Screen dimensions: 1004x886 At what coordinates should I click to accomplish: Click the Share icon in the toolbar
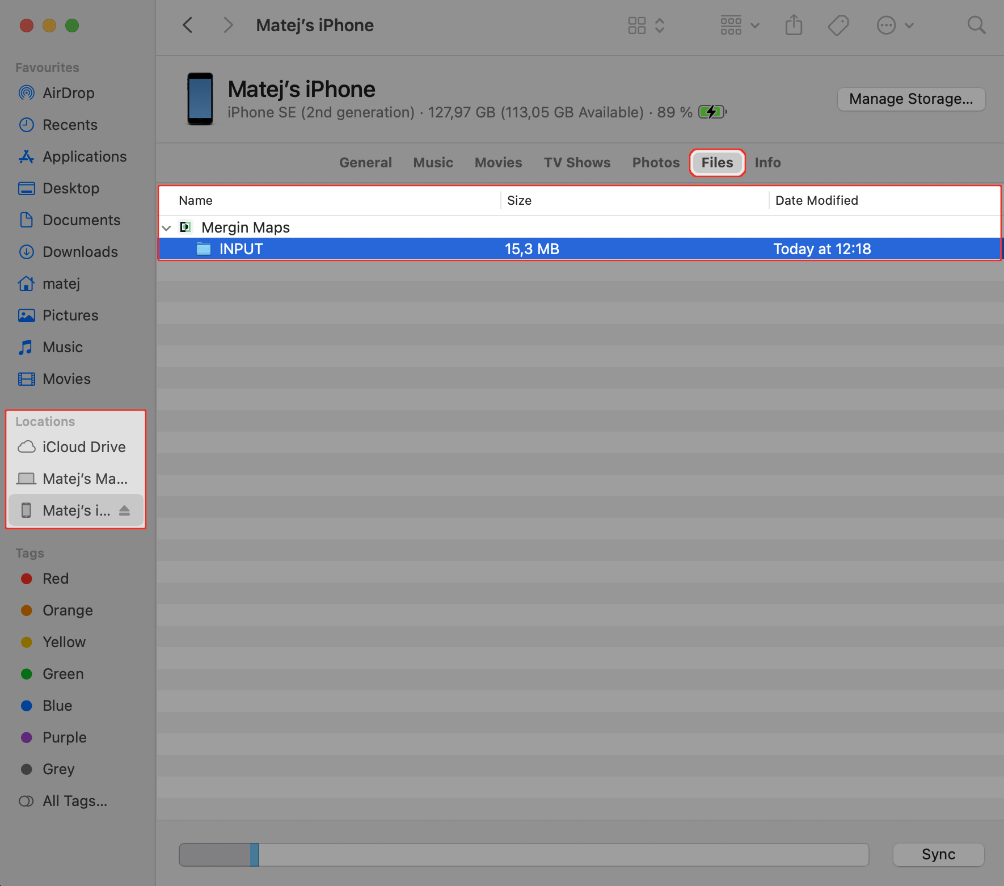click(794, 25)
